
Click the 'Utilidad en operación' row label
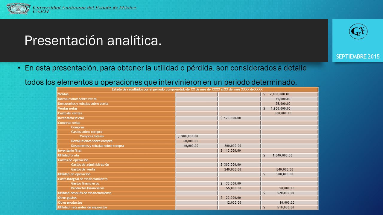click(x=74, y=174)
